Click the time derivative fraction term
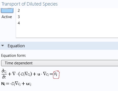 coord(4,74)
